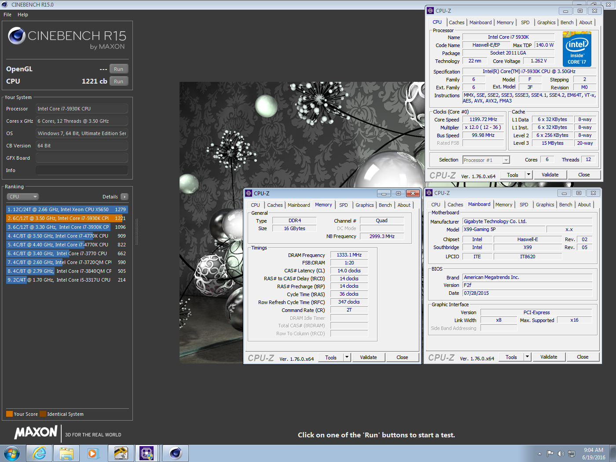
Task: Select SPD tab in CPU-Z Memory window
Action: (x=344, y=205)
